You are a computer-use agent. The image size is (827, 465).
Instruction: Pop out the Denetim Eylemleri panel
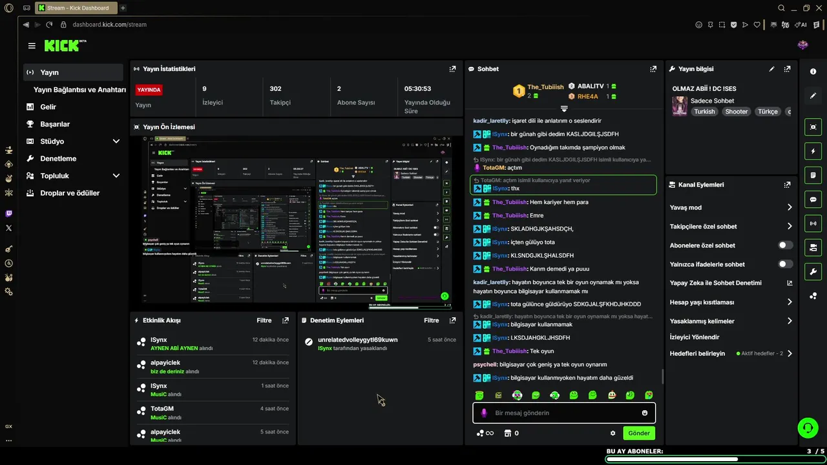[x=452, y=320]
